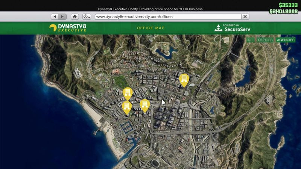Select the OFFICES map filter
301x169 pixels.
[265, 40]
